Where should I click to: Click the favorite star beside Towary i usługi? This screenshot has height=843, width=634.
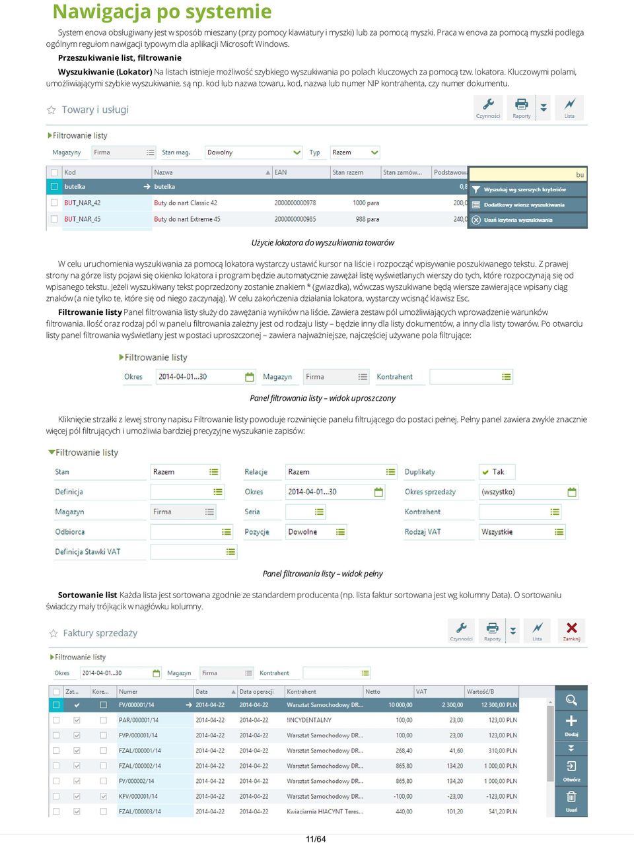(51, 110)
